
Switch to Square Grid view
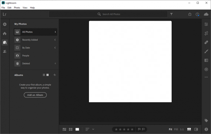71,129
